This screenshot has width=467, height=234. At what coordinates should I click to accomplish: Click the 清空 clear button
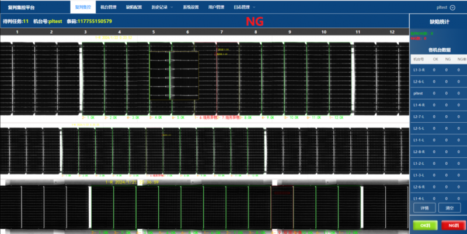[x=449, y=208]
